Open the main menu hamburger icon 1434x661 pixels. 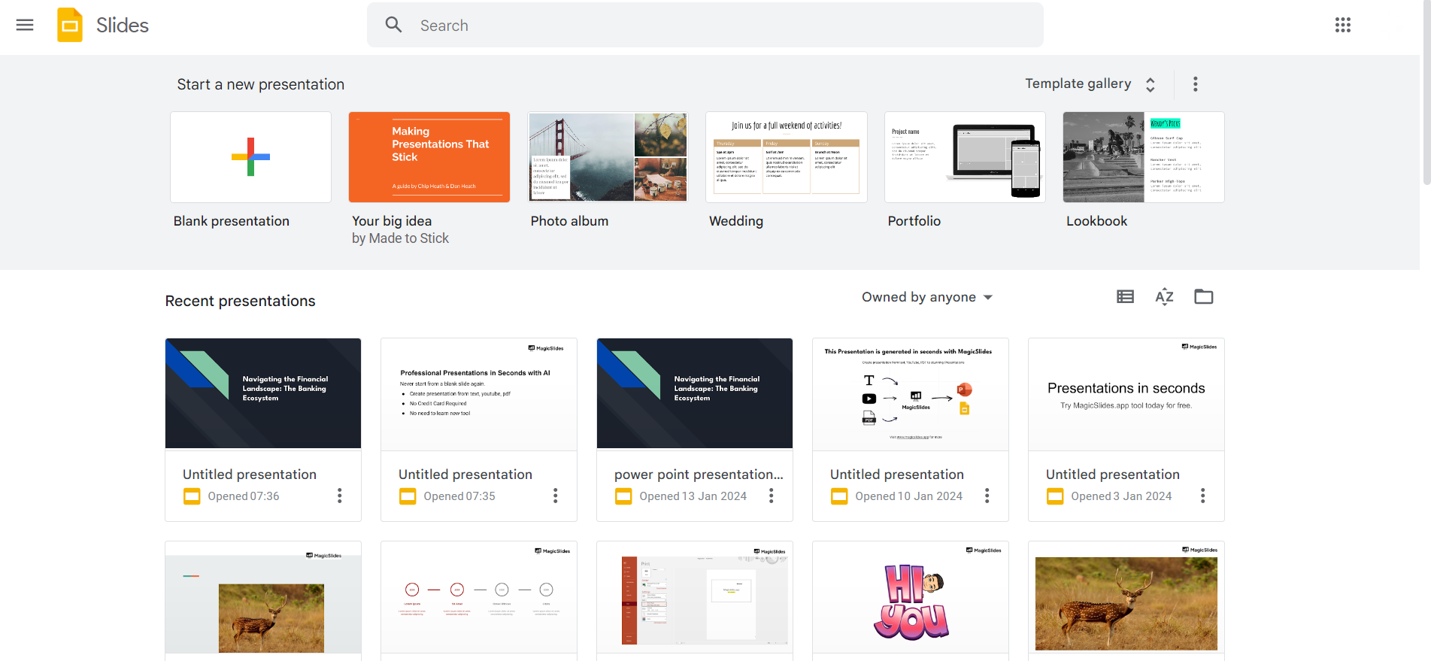click(x=25, y=25)
